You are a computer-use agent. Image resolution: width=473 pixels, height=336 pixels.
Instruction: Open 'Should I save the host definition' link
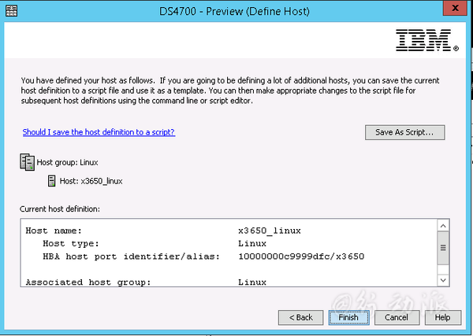(99, 132)
